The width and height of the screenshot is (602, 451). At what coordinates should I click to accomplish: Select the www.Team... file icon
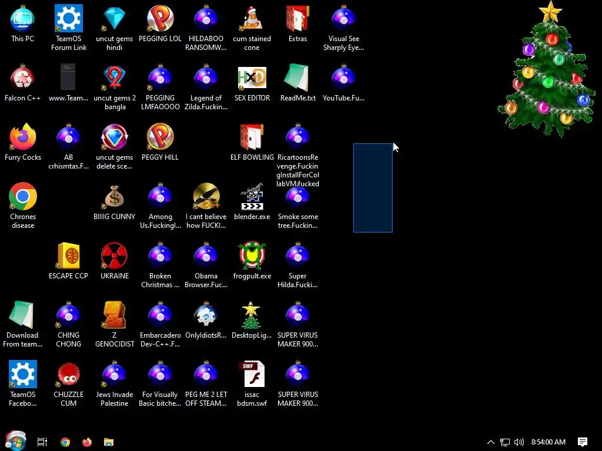click(68, 78)
